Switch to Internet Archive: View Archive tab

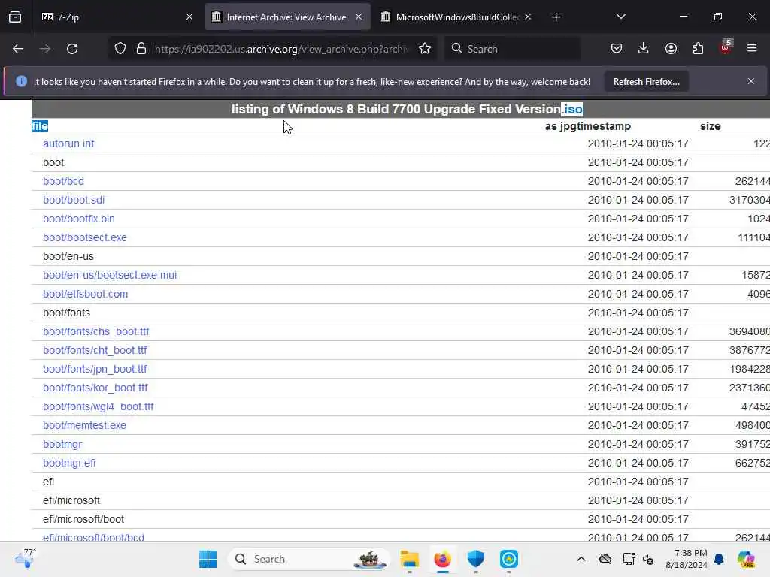(x=286, y=17)
